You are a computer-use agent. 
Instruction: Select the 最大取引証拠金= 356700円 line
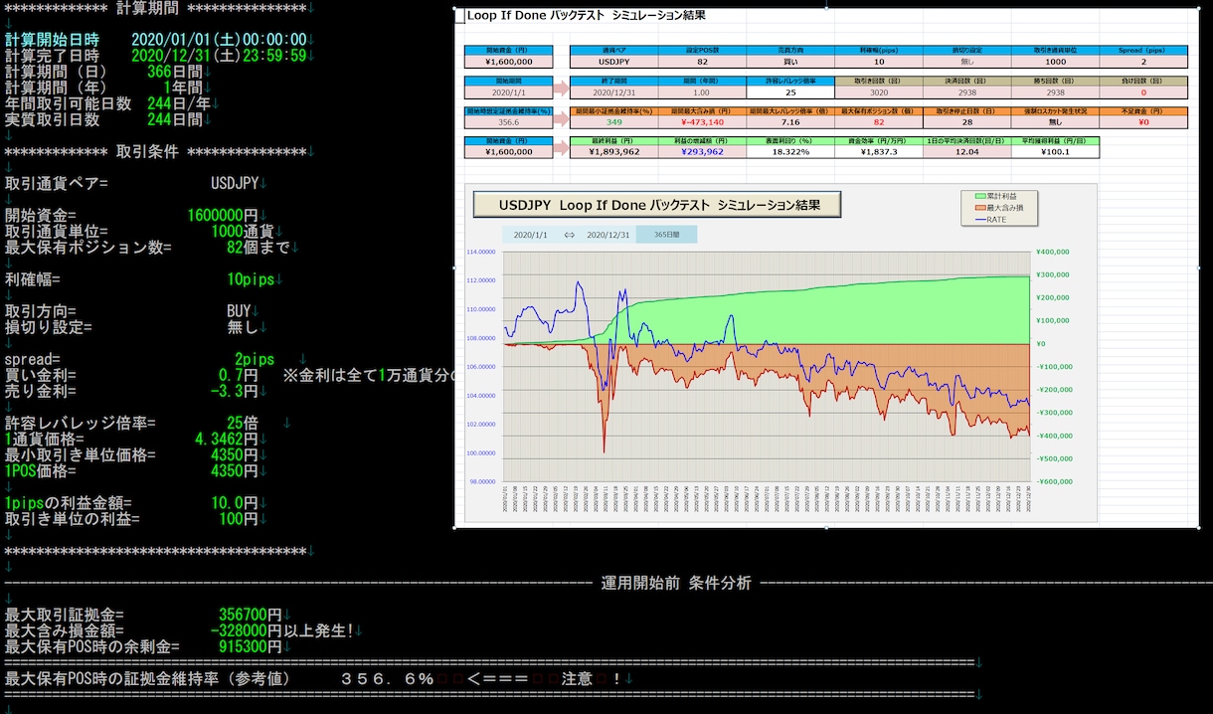[145, 617]
